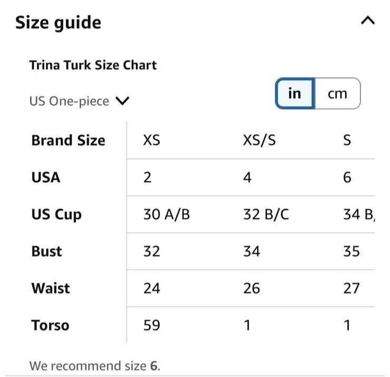This screenshot has width=390, height=377.
Task: Click the XS torso value 59
Action: 151,325
